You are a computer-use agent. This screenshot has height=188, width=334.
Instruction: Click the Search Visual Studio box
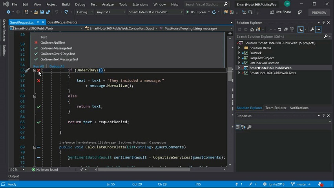click(x=206, y=4)
